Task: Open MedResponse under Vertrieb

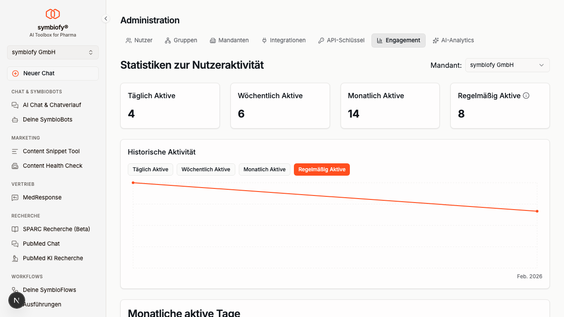Action: (x=42, y=197)
